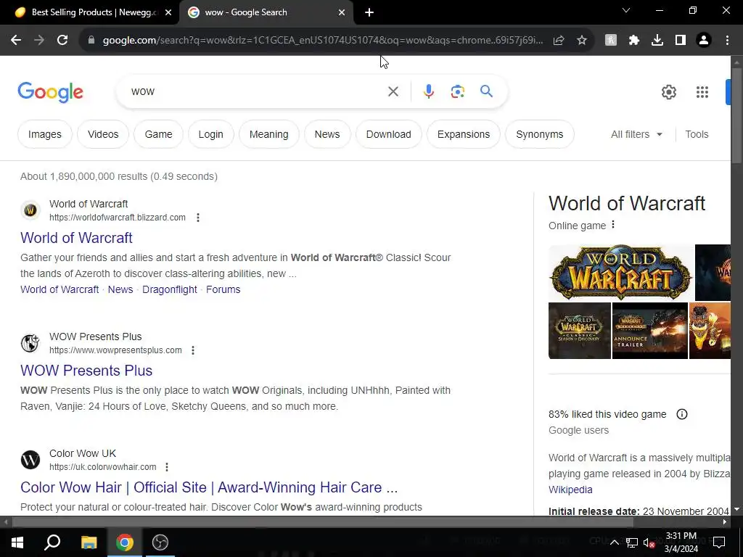743x557 pixels.
Task: Select the Meaning filter chip
Action: [x=268, y=134]
